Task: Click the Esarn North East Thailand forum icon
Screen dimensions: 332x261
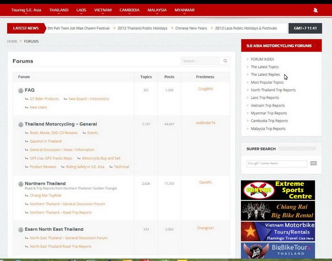Action: [20, 229]
